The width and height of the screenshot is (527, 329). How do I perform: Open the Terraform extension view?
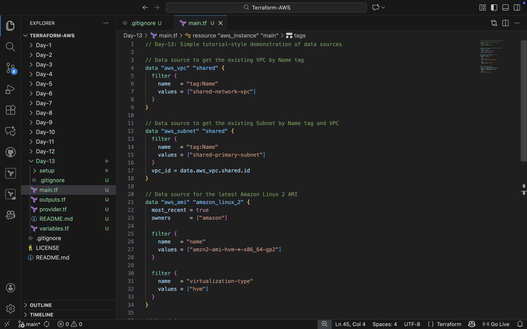(11, 173)
